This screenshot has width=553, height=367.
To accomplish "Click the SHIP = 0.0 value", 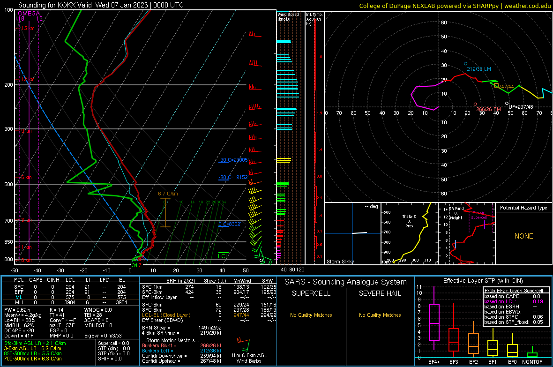I will pos(110,359).
